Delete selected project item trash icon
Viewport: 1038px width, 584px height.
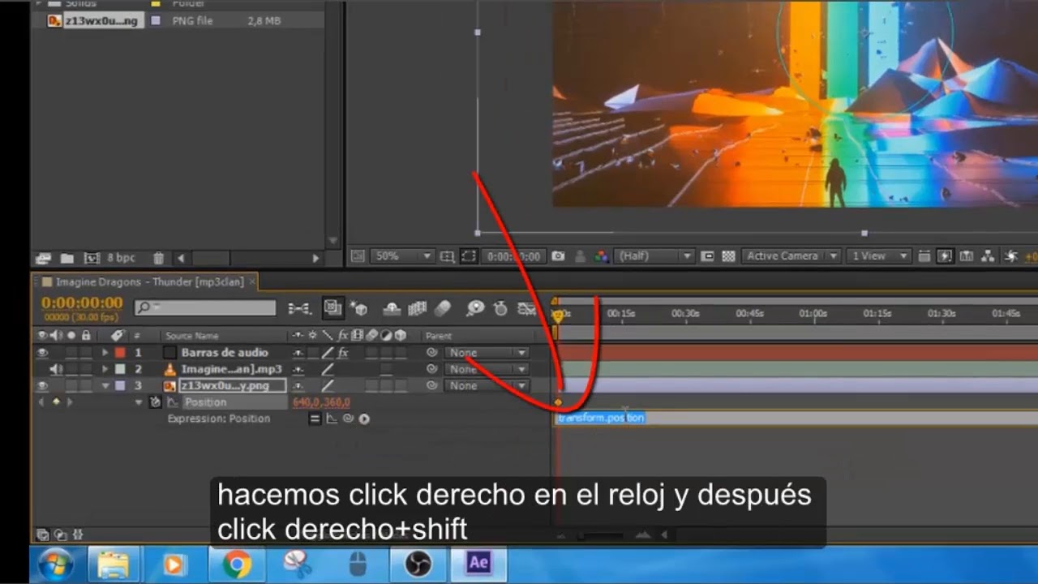pyautogui.click(x=159, y=258)
